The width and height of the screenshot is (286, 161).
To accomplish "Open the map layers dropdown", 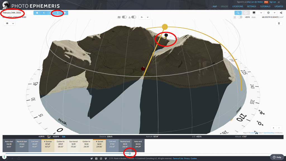I will 9,23.
